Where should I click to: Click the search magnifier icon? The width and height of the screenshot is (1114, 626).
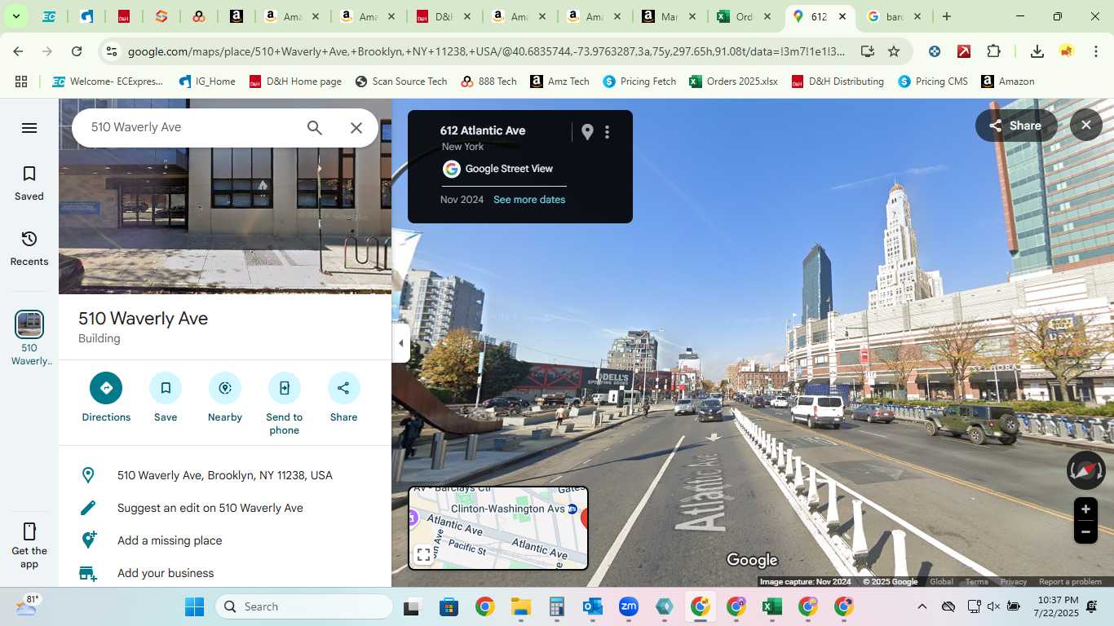[x=315, y=128]
